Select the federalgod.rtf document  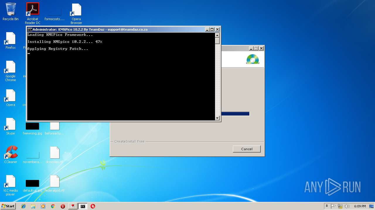click(x=54, y=183)
